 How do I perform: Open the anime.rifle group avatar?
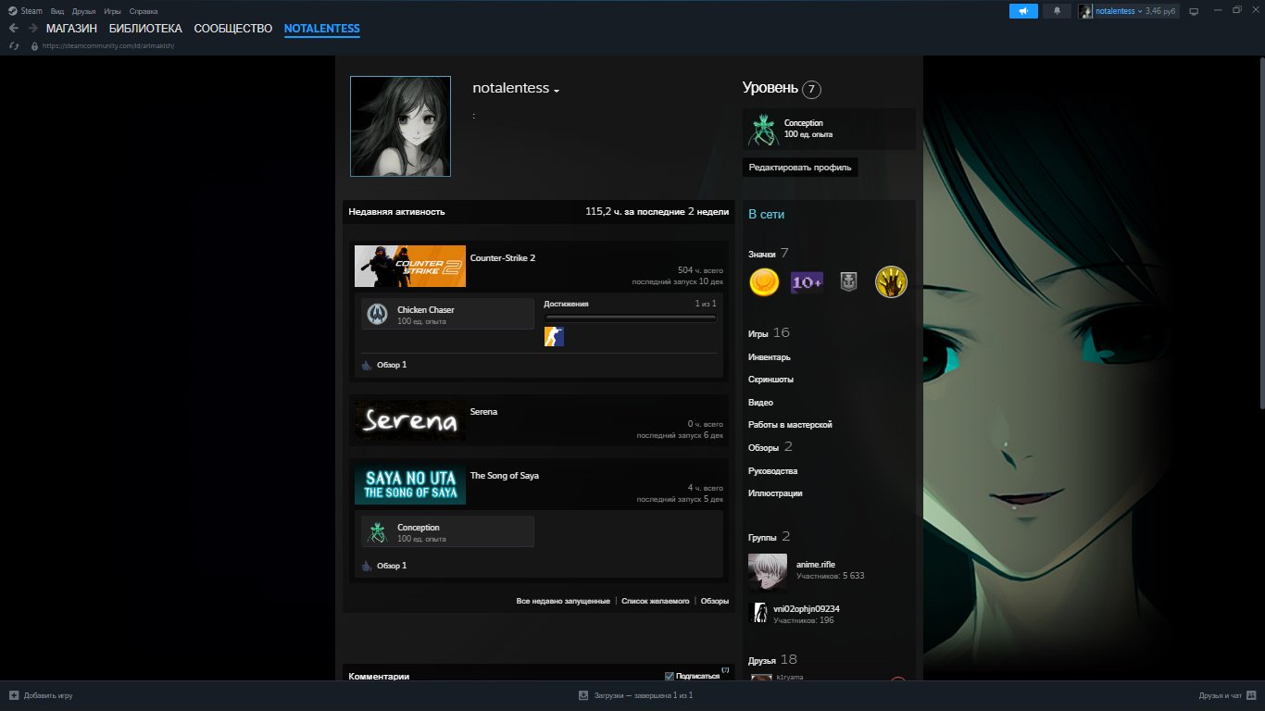pyautogui.click(x=767, y=572)
